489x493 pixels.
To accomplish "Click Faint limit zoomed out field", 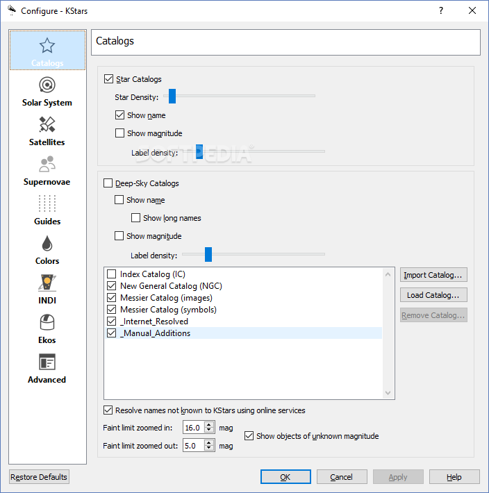I will point(194,446).
